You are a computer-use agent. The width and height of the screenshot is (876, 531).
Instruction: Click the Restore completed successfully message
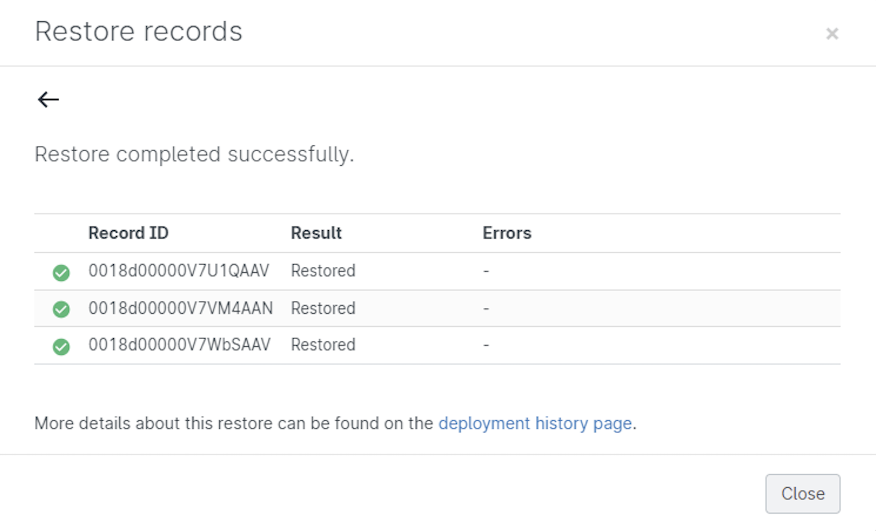[195, 155]
